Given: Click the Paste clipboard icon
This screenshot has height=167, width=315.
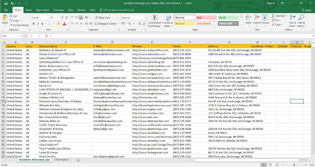Looking at the screenshot, I should [x=5, y=18].
